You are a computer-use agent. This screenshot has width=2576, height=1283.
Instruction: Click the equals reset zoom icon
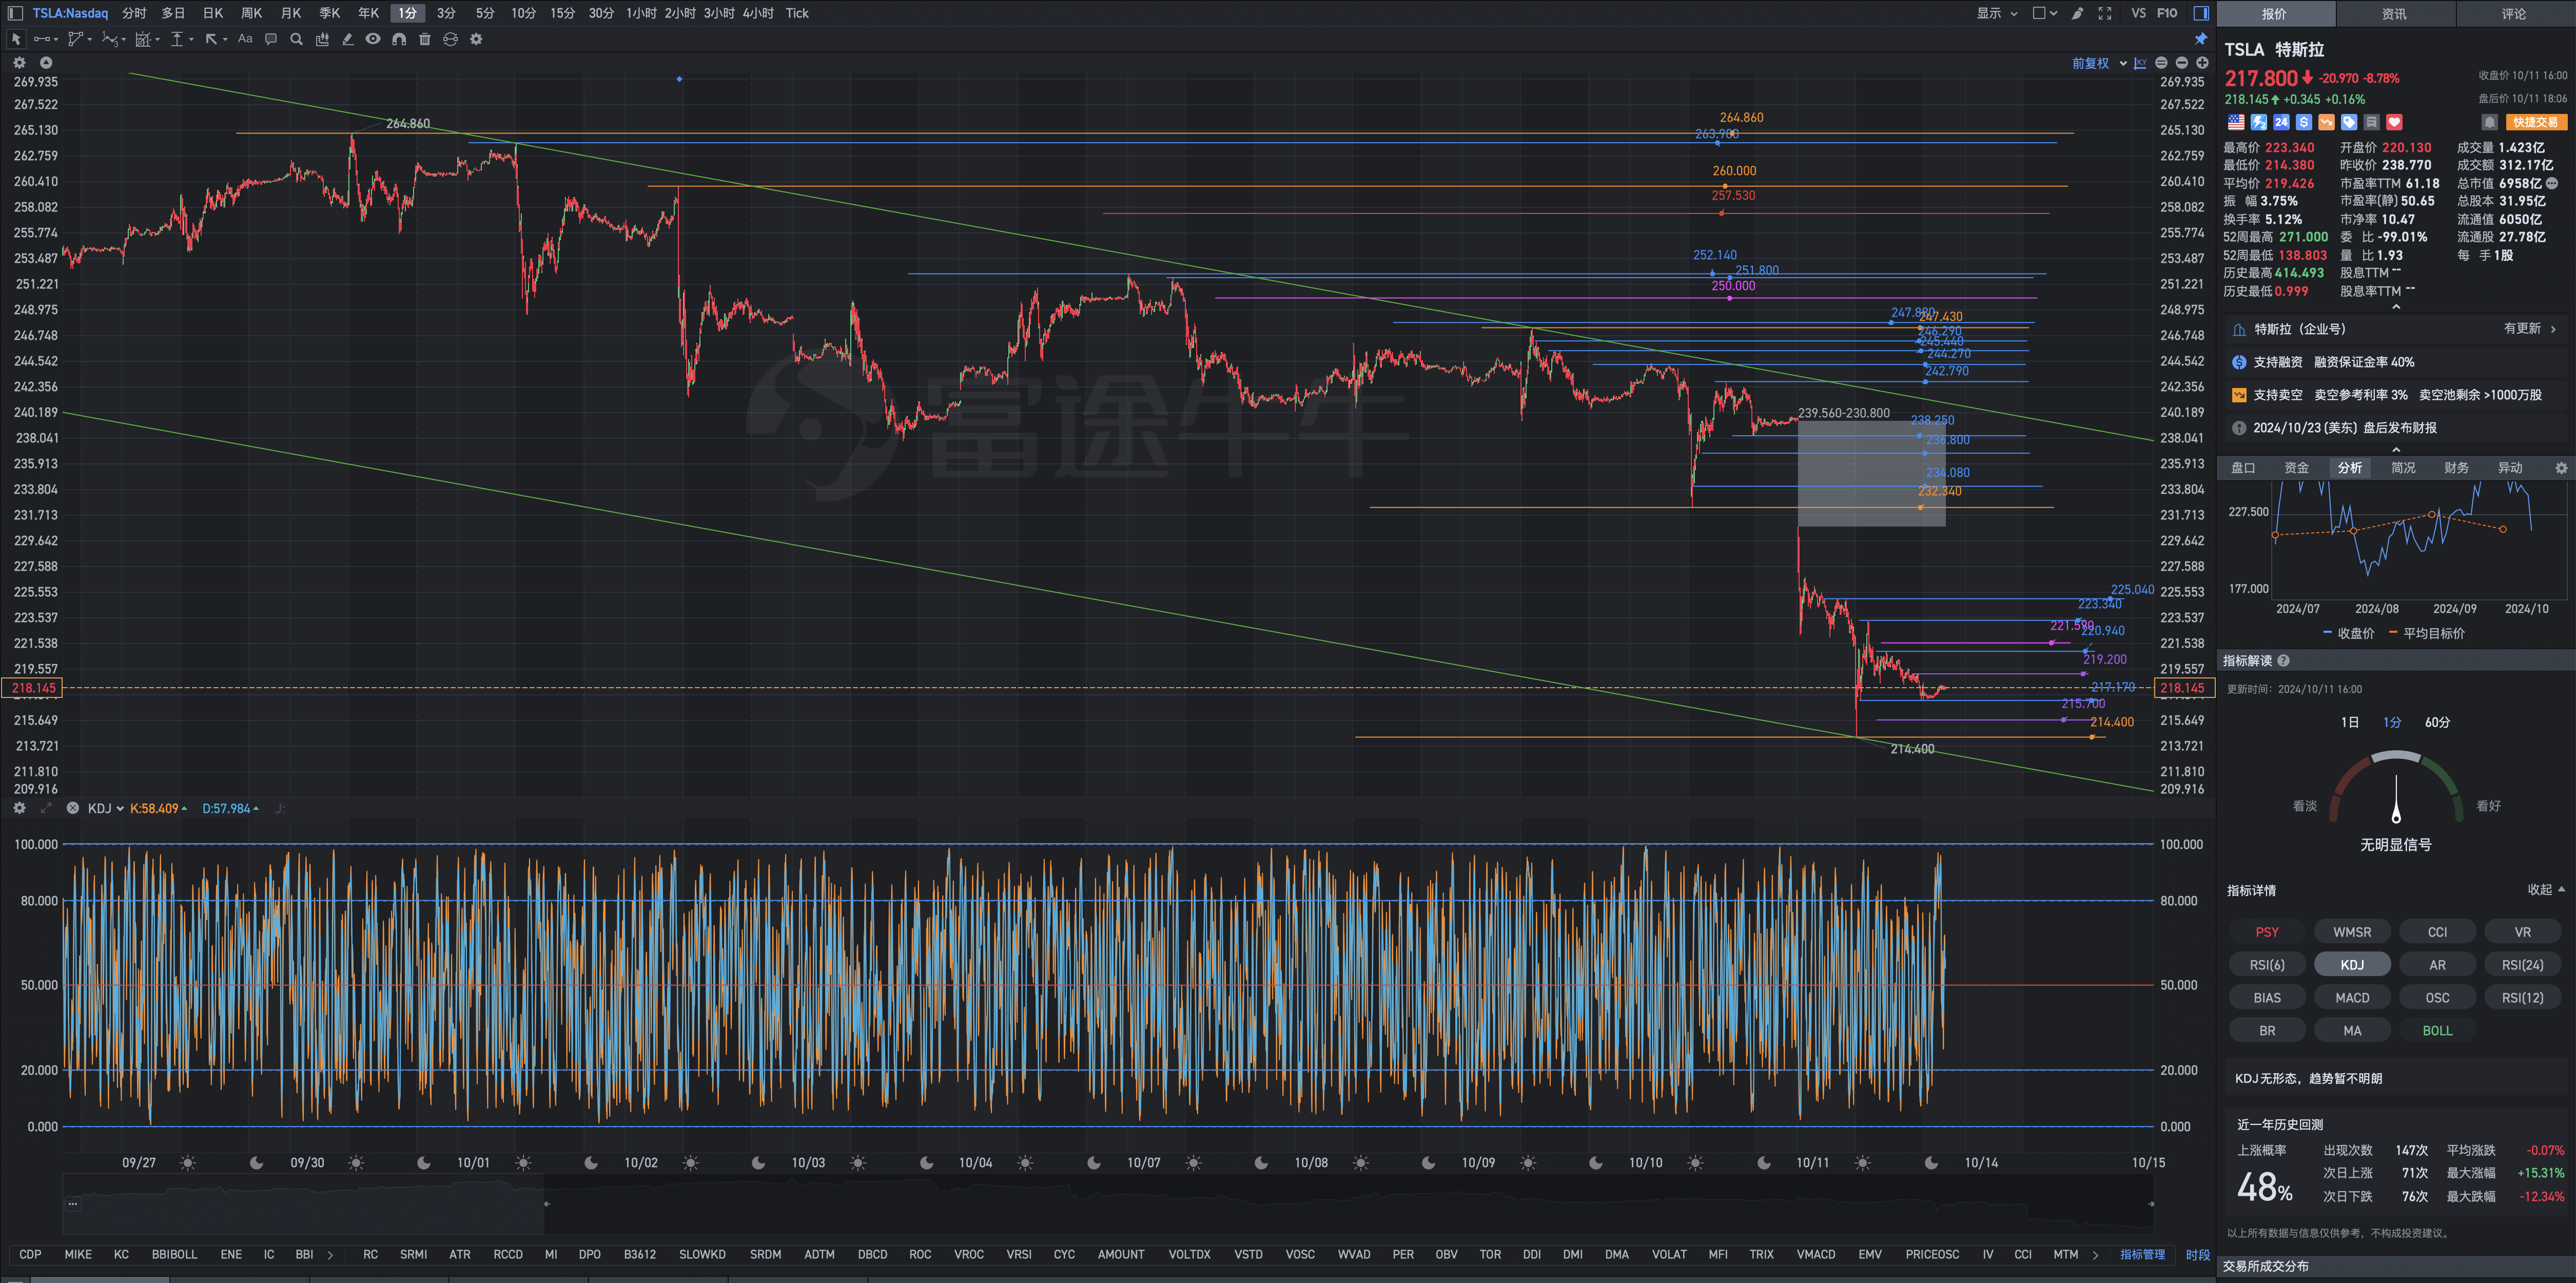[x=2162, y=63]
